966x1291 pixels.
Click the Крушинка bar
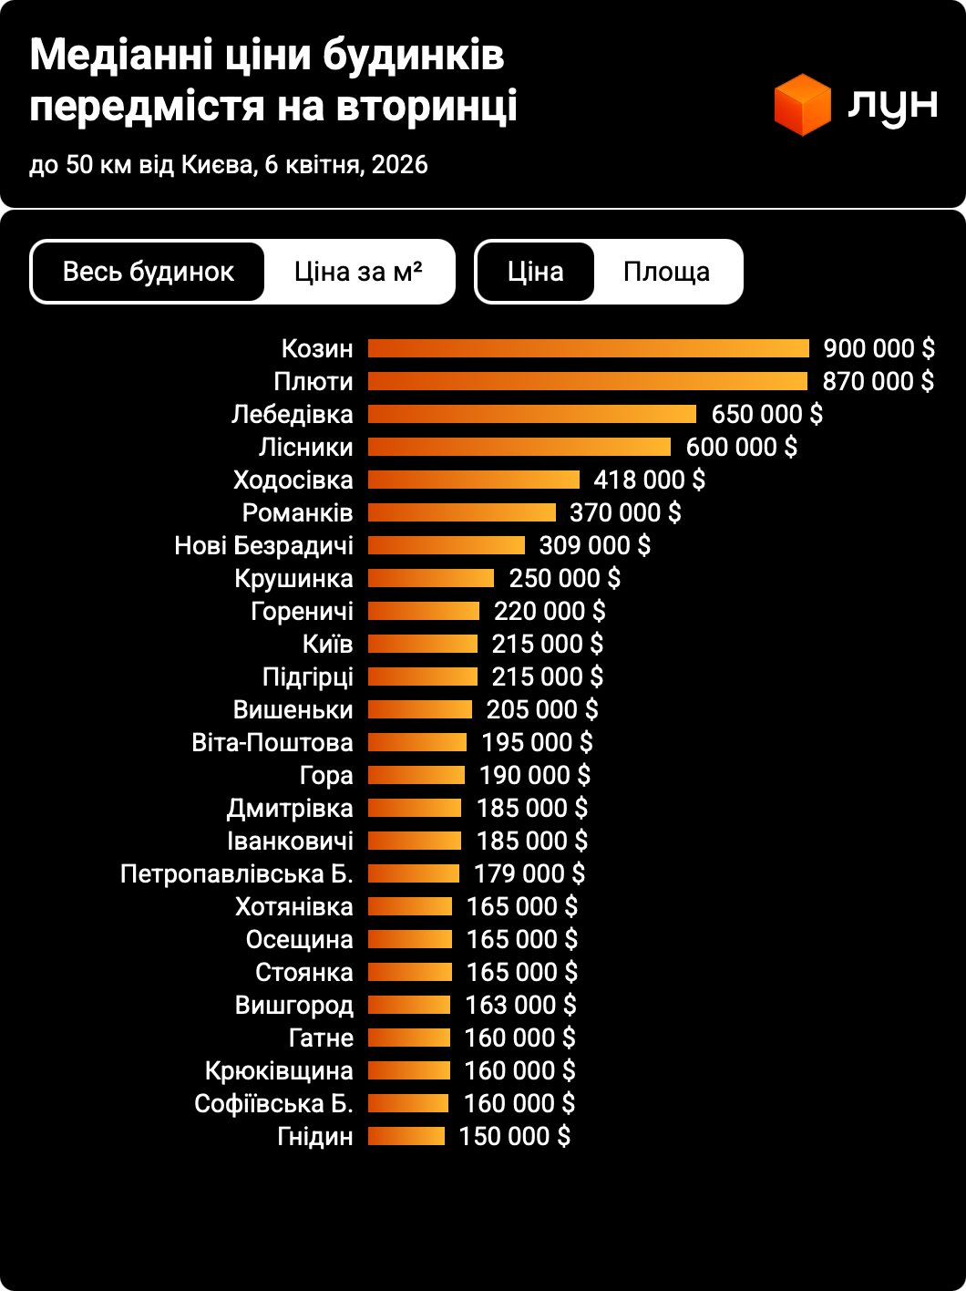pyautogui.click(x=430, y=578)
